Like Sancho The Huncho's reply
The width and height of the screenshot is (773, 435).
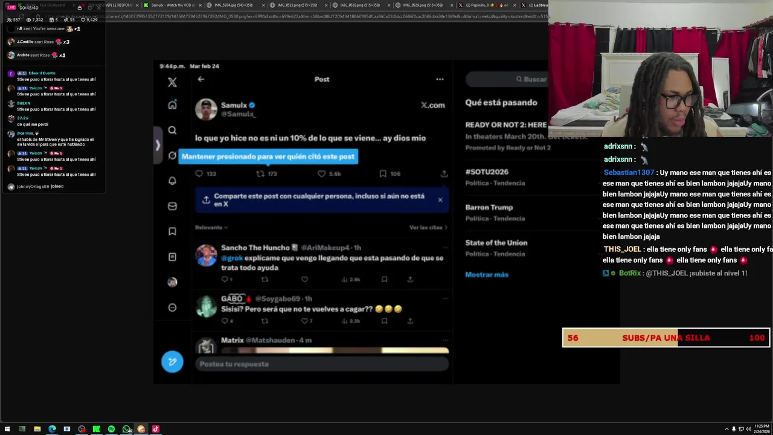click(304, 280)
